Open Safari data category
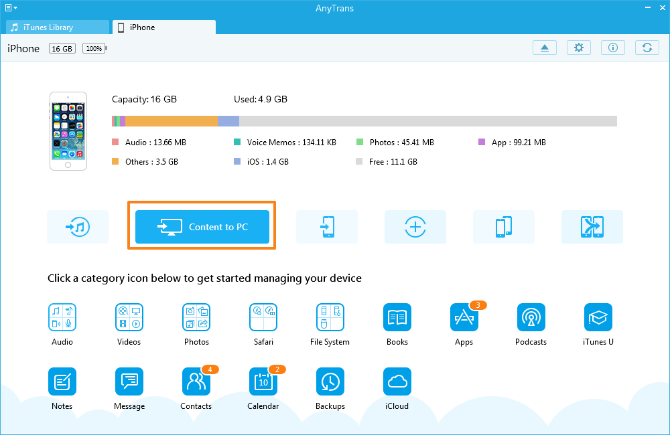670x435 pixels. (263, 317)
